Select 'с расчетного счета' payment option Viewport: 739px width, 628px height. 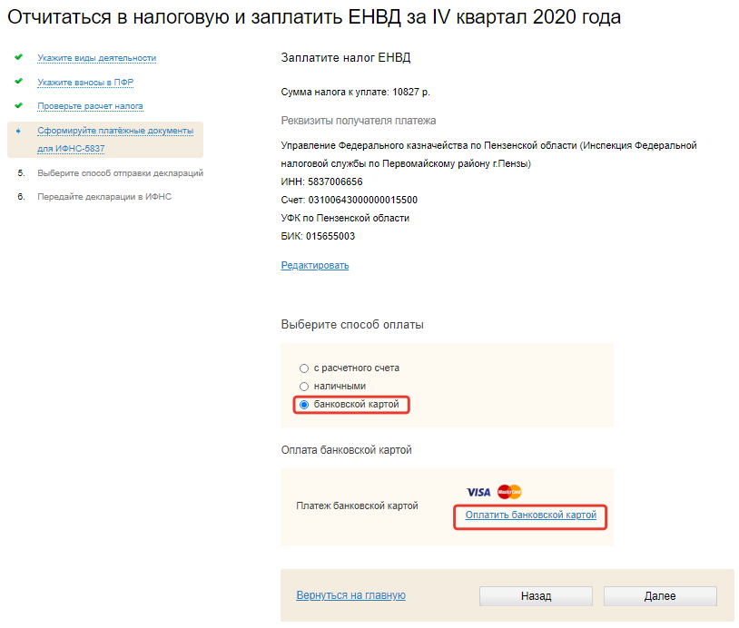click(304, 368)
